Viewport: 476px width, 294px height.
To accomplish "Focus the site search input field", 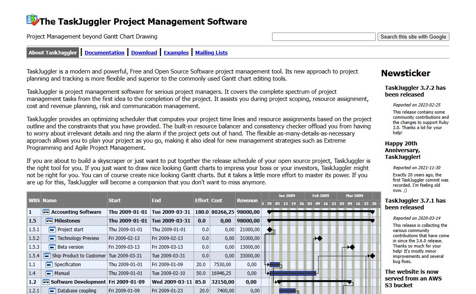I will (x=324, y=37).
